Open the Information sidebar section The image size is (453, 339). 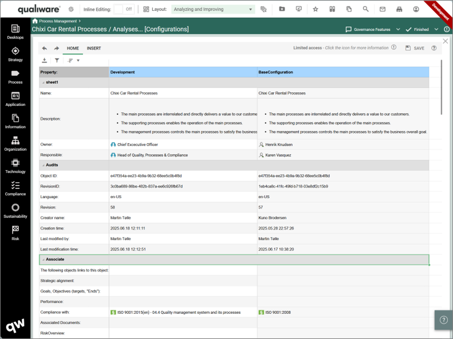(x=15, y=121)
